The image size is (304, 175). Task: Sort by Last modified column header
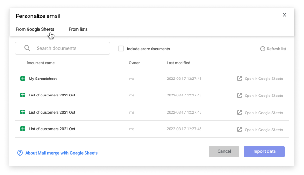tap(178, 63)
